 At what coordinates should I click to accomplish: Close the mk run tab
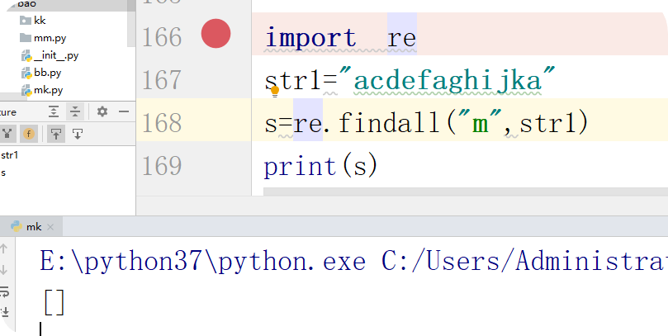pos(51,227)
